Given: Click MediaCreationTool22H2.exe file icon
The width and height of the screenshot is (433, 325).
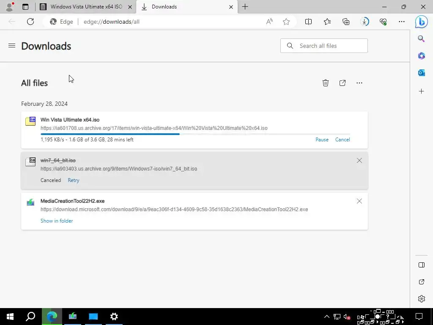Looking at the screenshot, I should (30, 202).
